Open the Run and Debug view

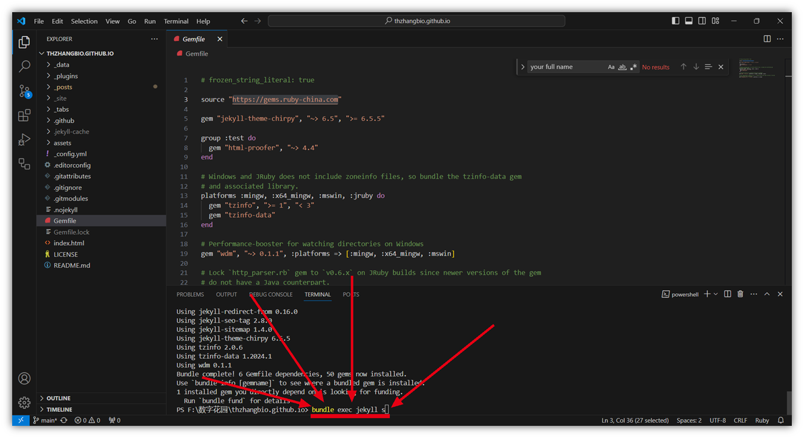(24, 139)
